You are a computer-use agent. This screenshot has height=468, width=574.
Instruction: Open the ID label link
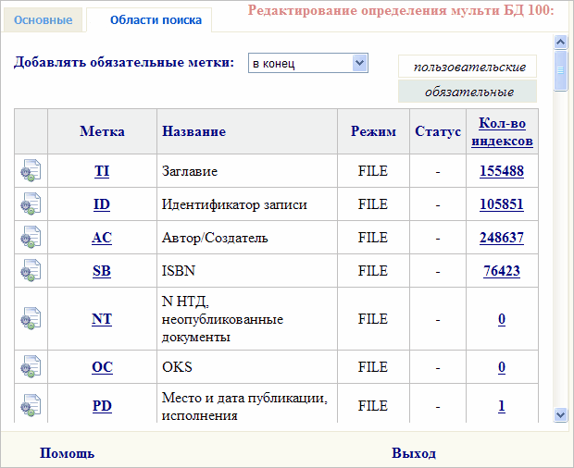pyautogui.click(x=102, y=204)
